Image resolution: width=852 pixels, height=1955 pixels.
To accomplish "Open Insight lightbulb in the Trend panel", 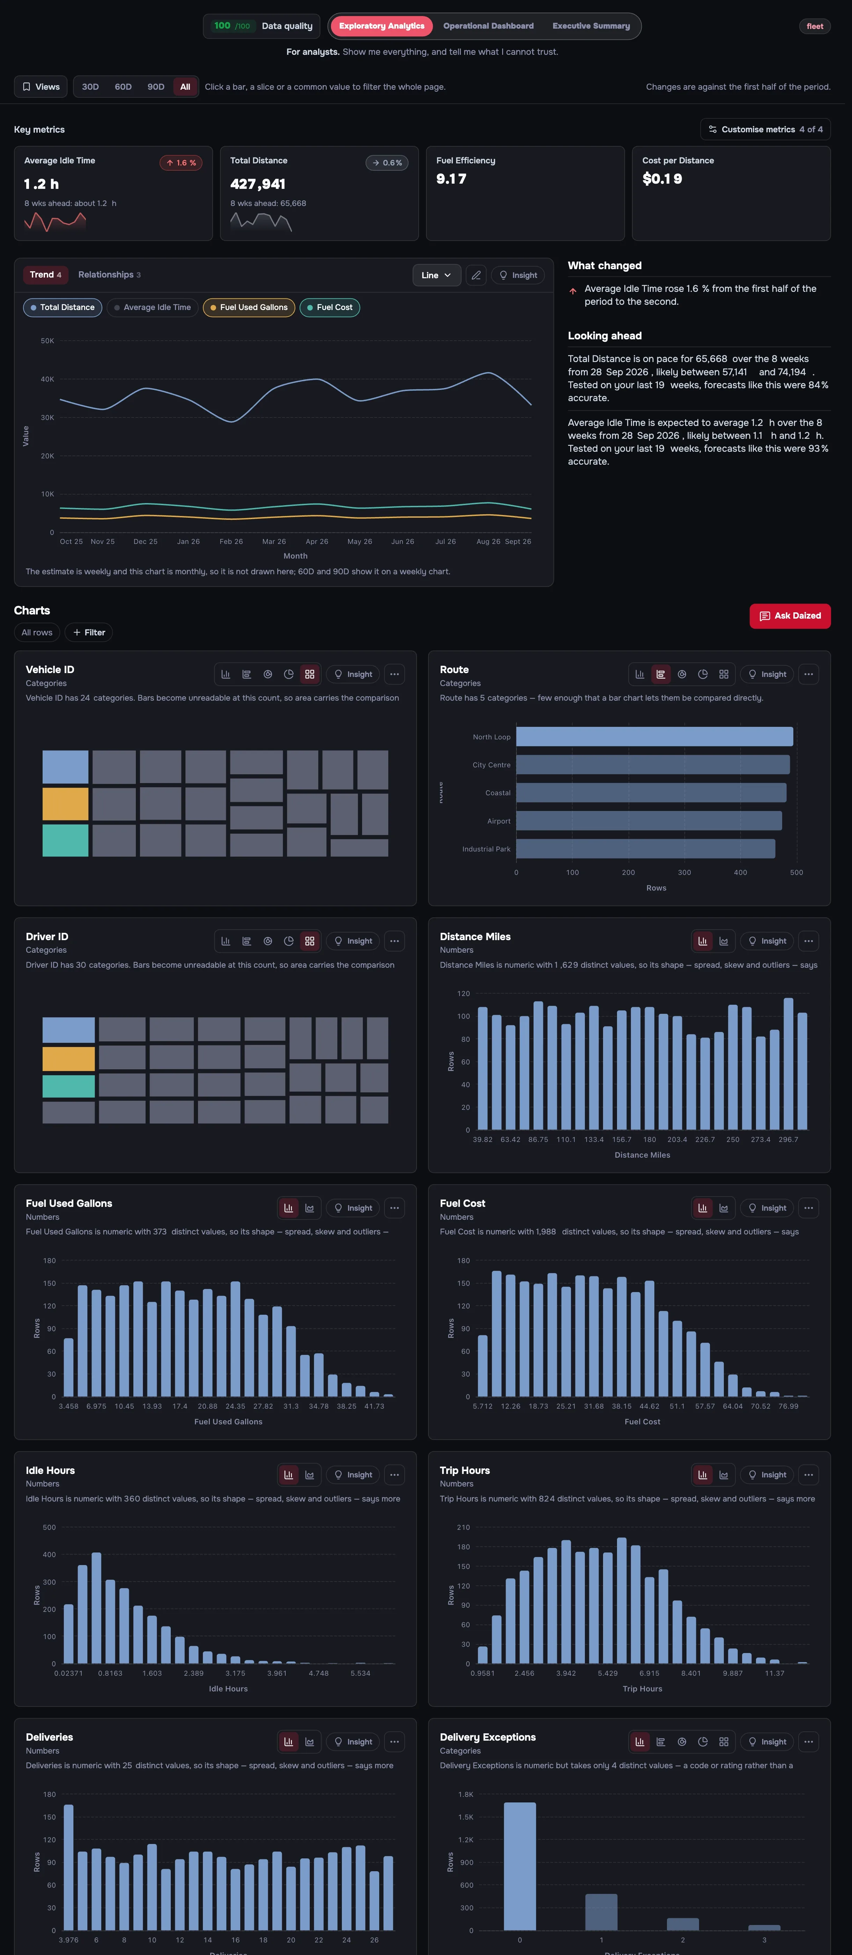I will pyautogui.click(x=519, y=275).
